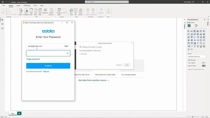Click the Get more visuals ellipsis
This screenshot has width=210, height=118.
click(195, 49)
